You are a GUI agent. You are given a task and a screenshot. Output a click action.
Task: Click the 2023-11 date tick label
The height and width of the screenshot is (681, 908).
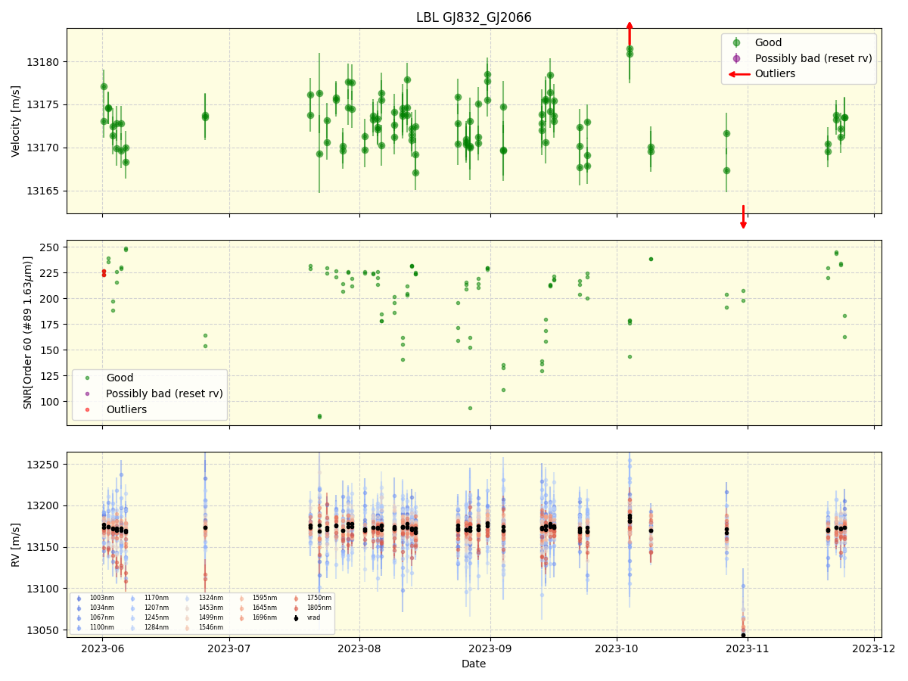(x=748, y=648)
